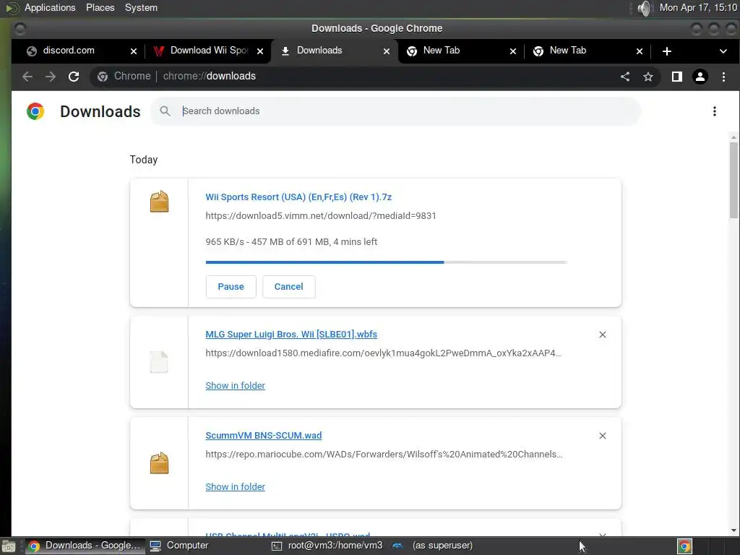Click the volume speaker icon
740x555 pixels.
[644, 8]
